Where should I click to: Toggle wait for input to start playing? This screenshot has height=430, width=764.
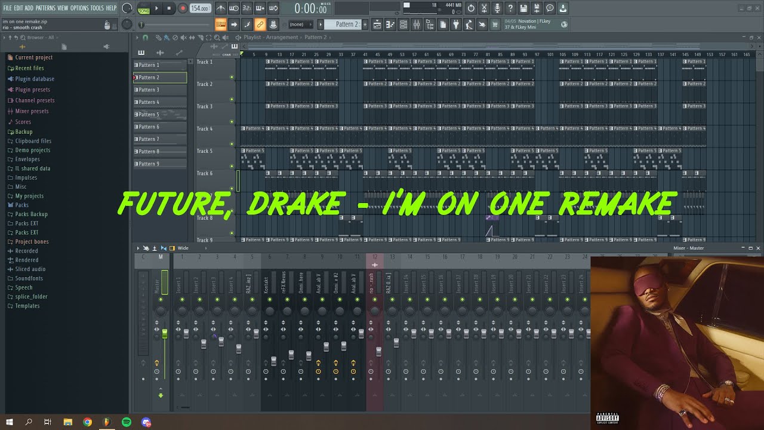pos(234,8)
